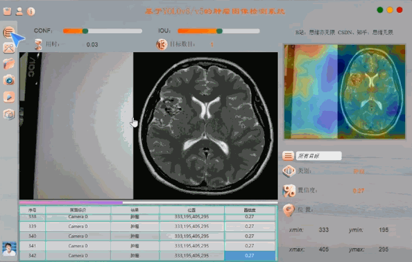Select row number 339 in the table
412x262 pixels.
pos(33,226)
